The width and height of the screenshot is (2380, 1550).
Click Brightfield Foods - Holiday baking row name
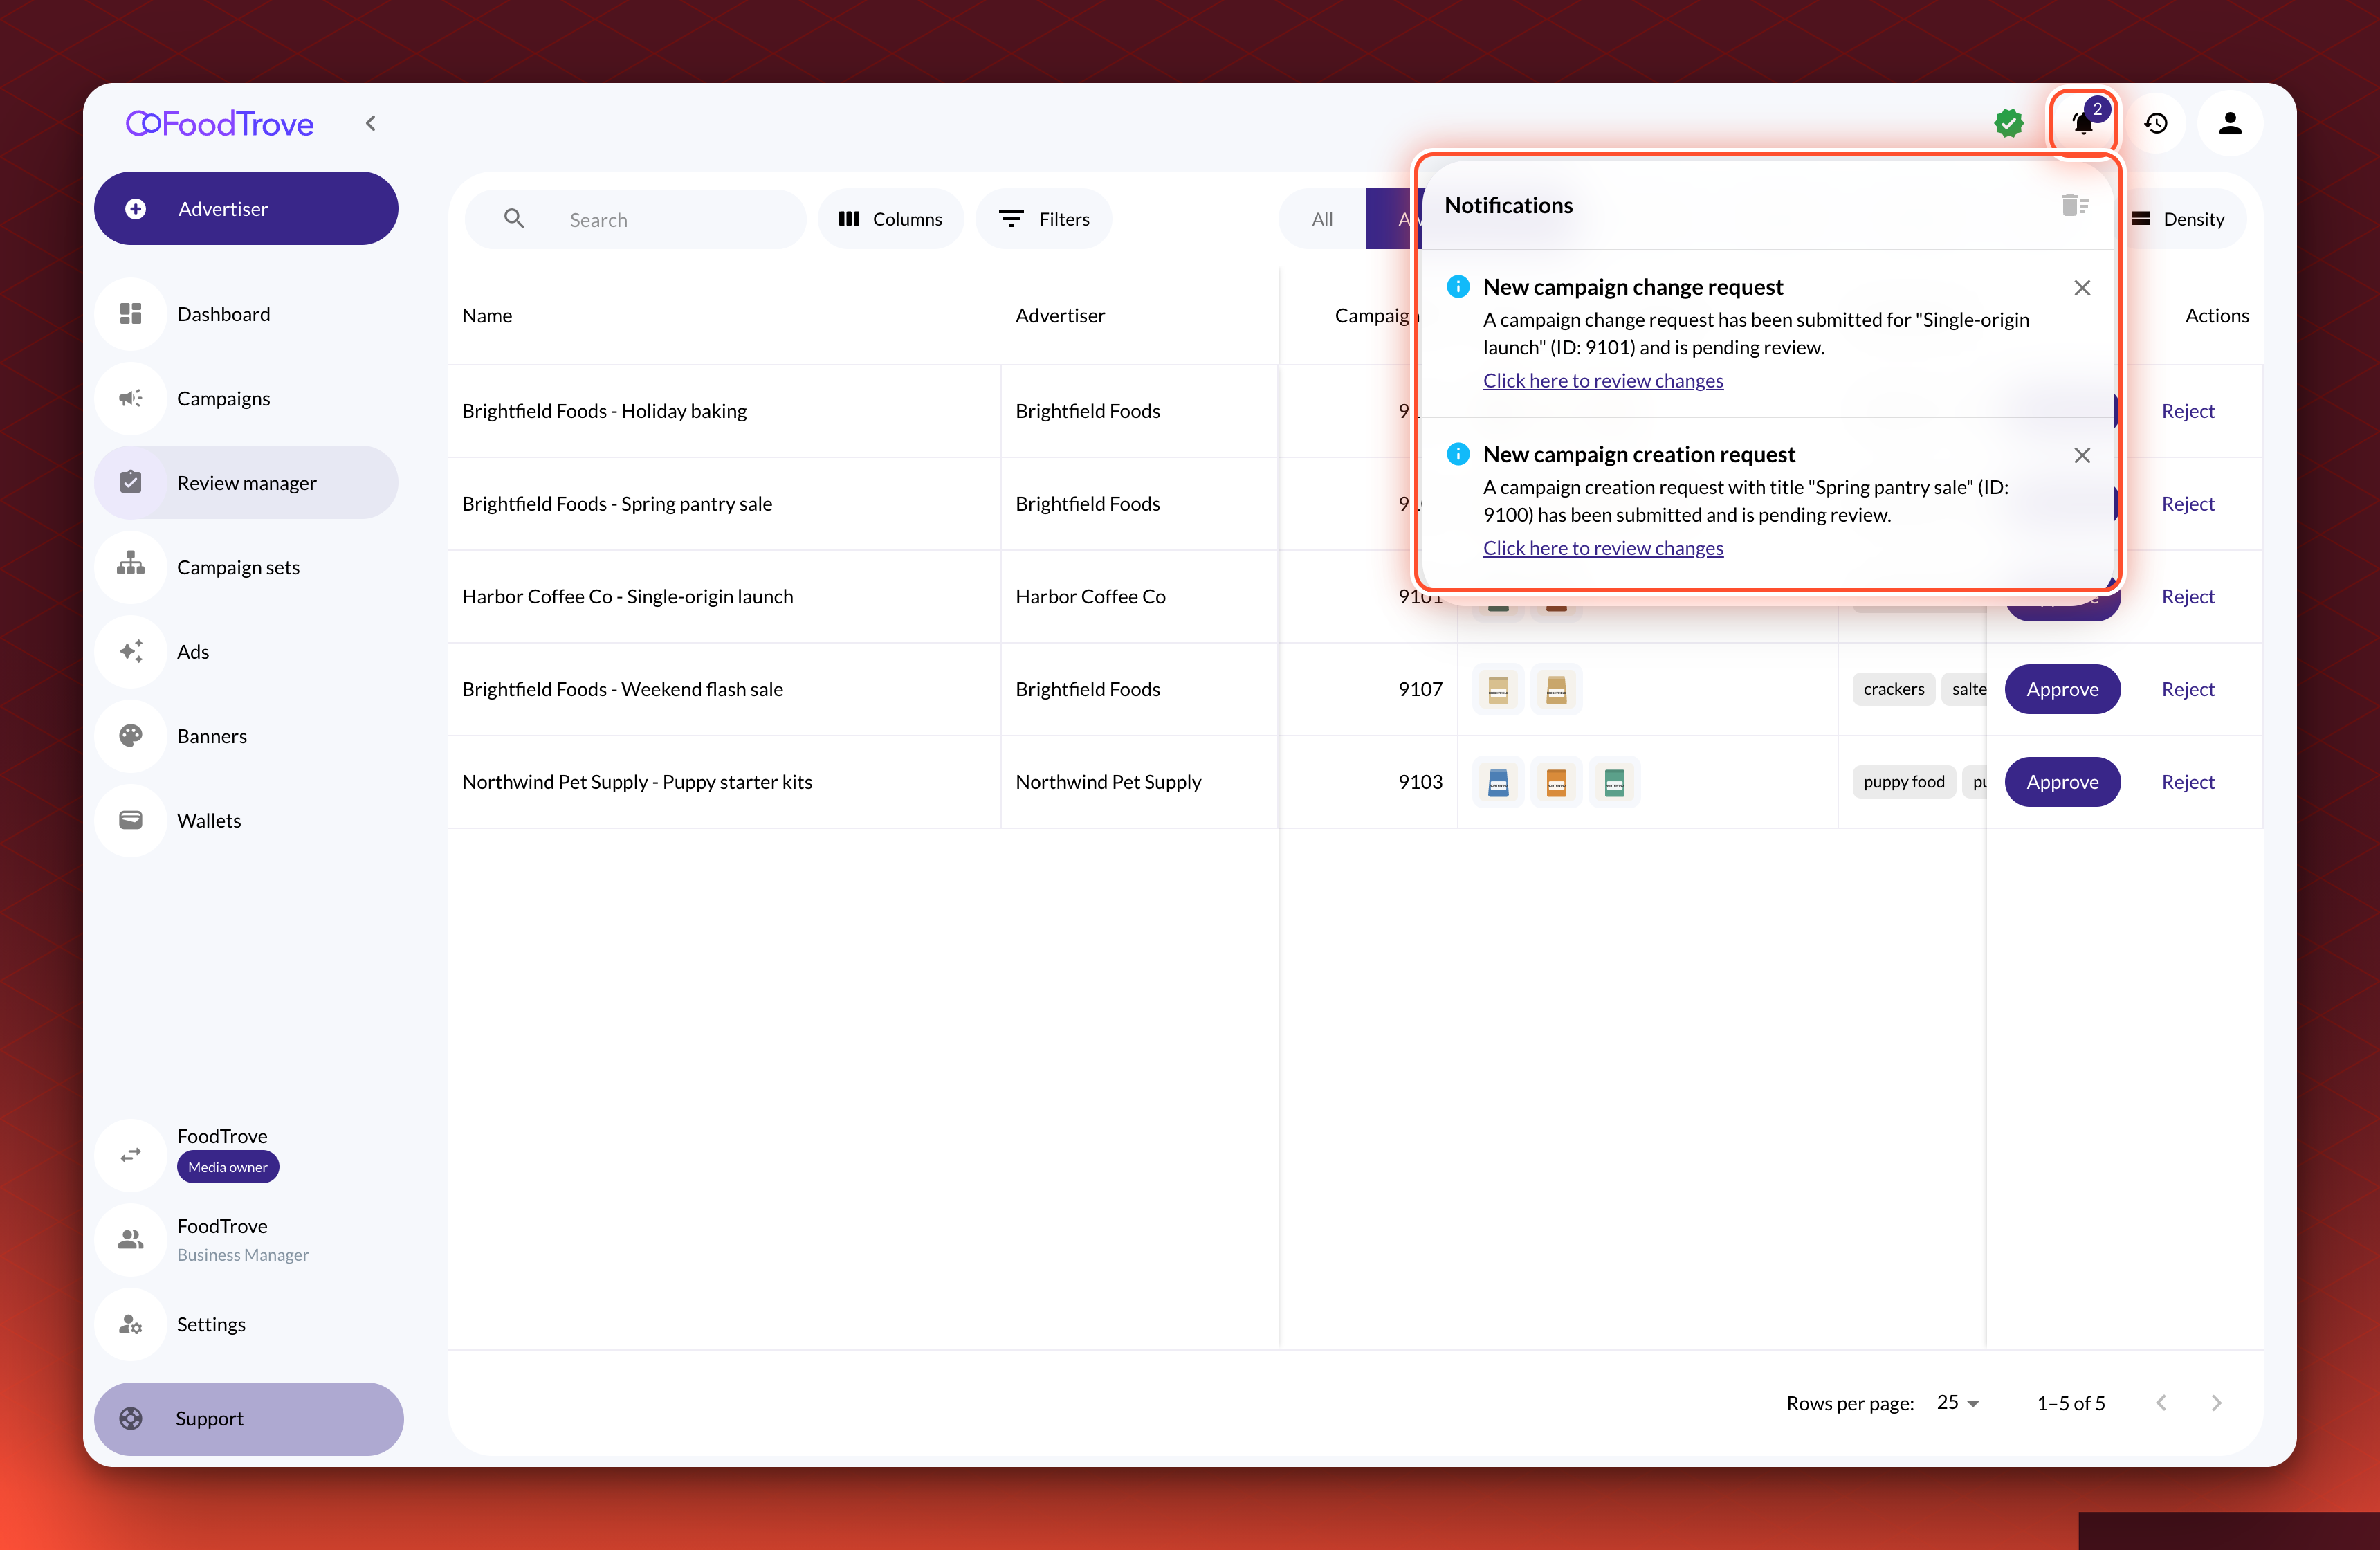(x=604, y=411)
